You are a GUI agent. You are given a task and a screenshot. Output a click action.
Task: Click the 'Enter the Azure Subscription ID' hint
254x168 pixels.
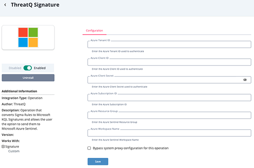[x=109, y=105]
